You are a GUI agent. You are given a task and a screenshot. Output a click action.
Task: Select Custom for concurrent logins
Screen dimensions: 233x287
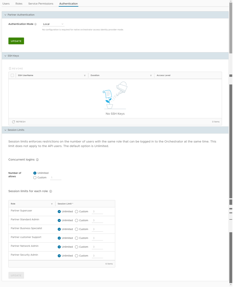coord(35,178)
